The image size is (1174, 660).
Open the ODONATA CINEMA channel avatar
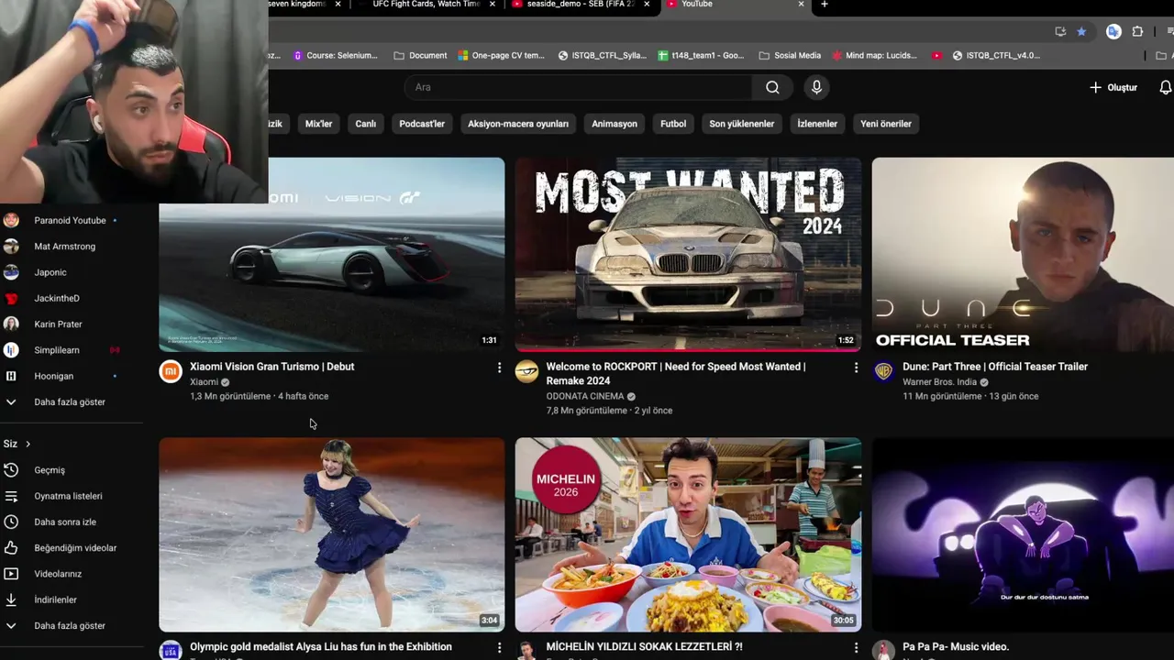click(x=526, y=370)
